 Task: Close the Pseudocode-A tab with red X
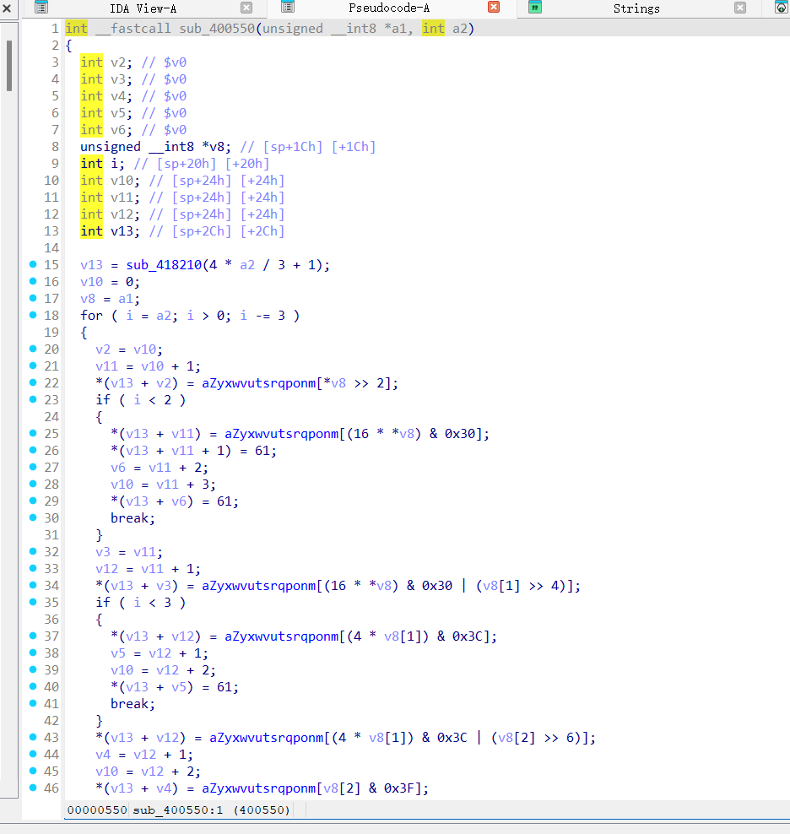coord(494,7)
